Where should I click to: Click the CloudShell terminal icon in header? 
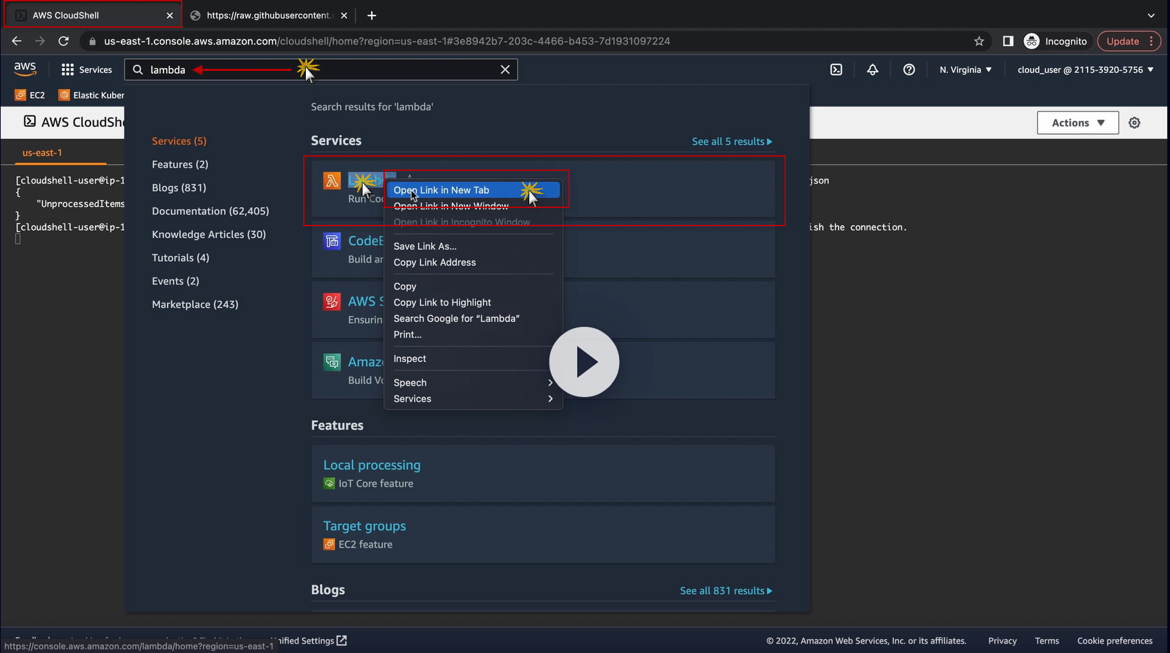(836, 70)
